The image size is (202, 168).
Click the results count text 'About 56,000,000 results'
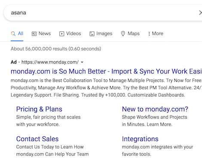coord(39,49)
